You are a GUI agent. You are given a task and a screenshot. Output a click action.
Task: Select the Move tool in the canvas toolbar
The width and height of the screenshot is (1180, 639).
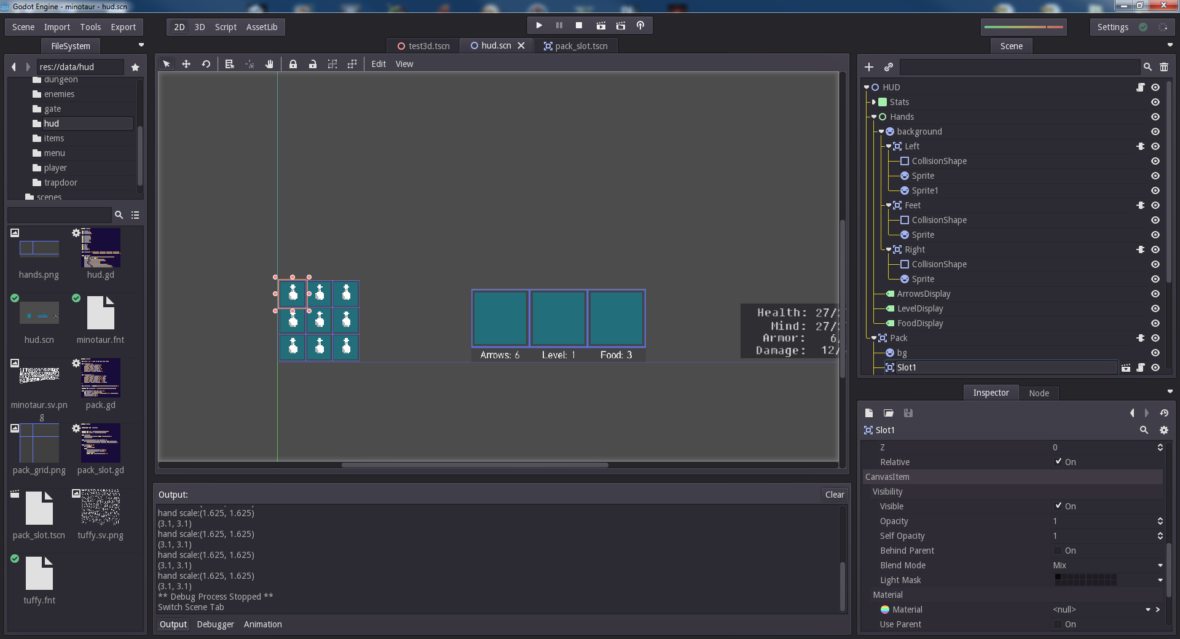pos(186,64)
